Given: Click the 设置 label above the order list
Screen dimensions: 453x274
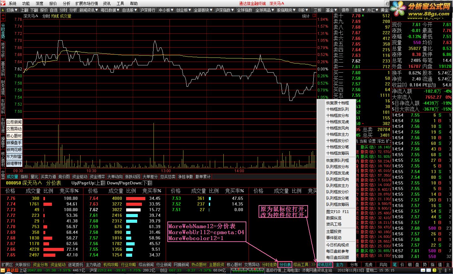Looking at the screenshot, I should [372, 141].
